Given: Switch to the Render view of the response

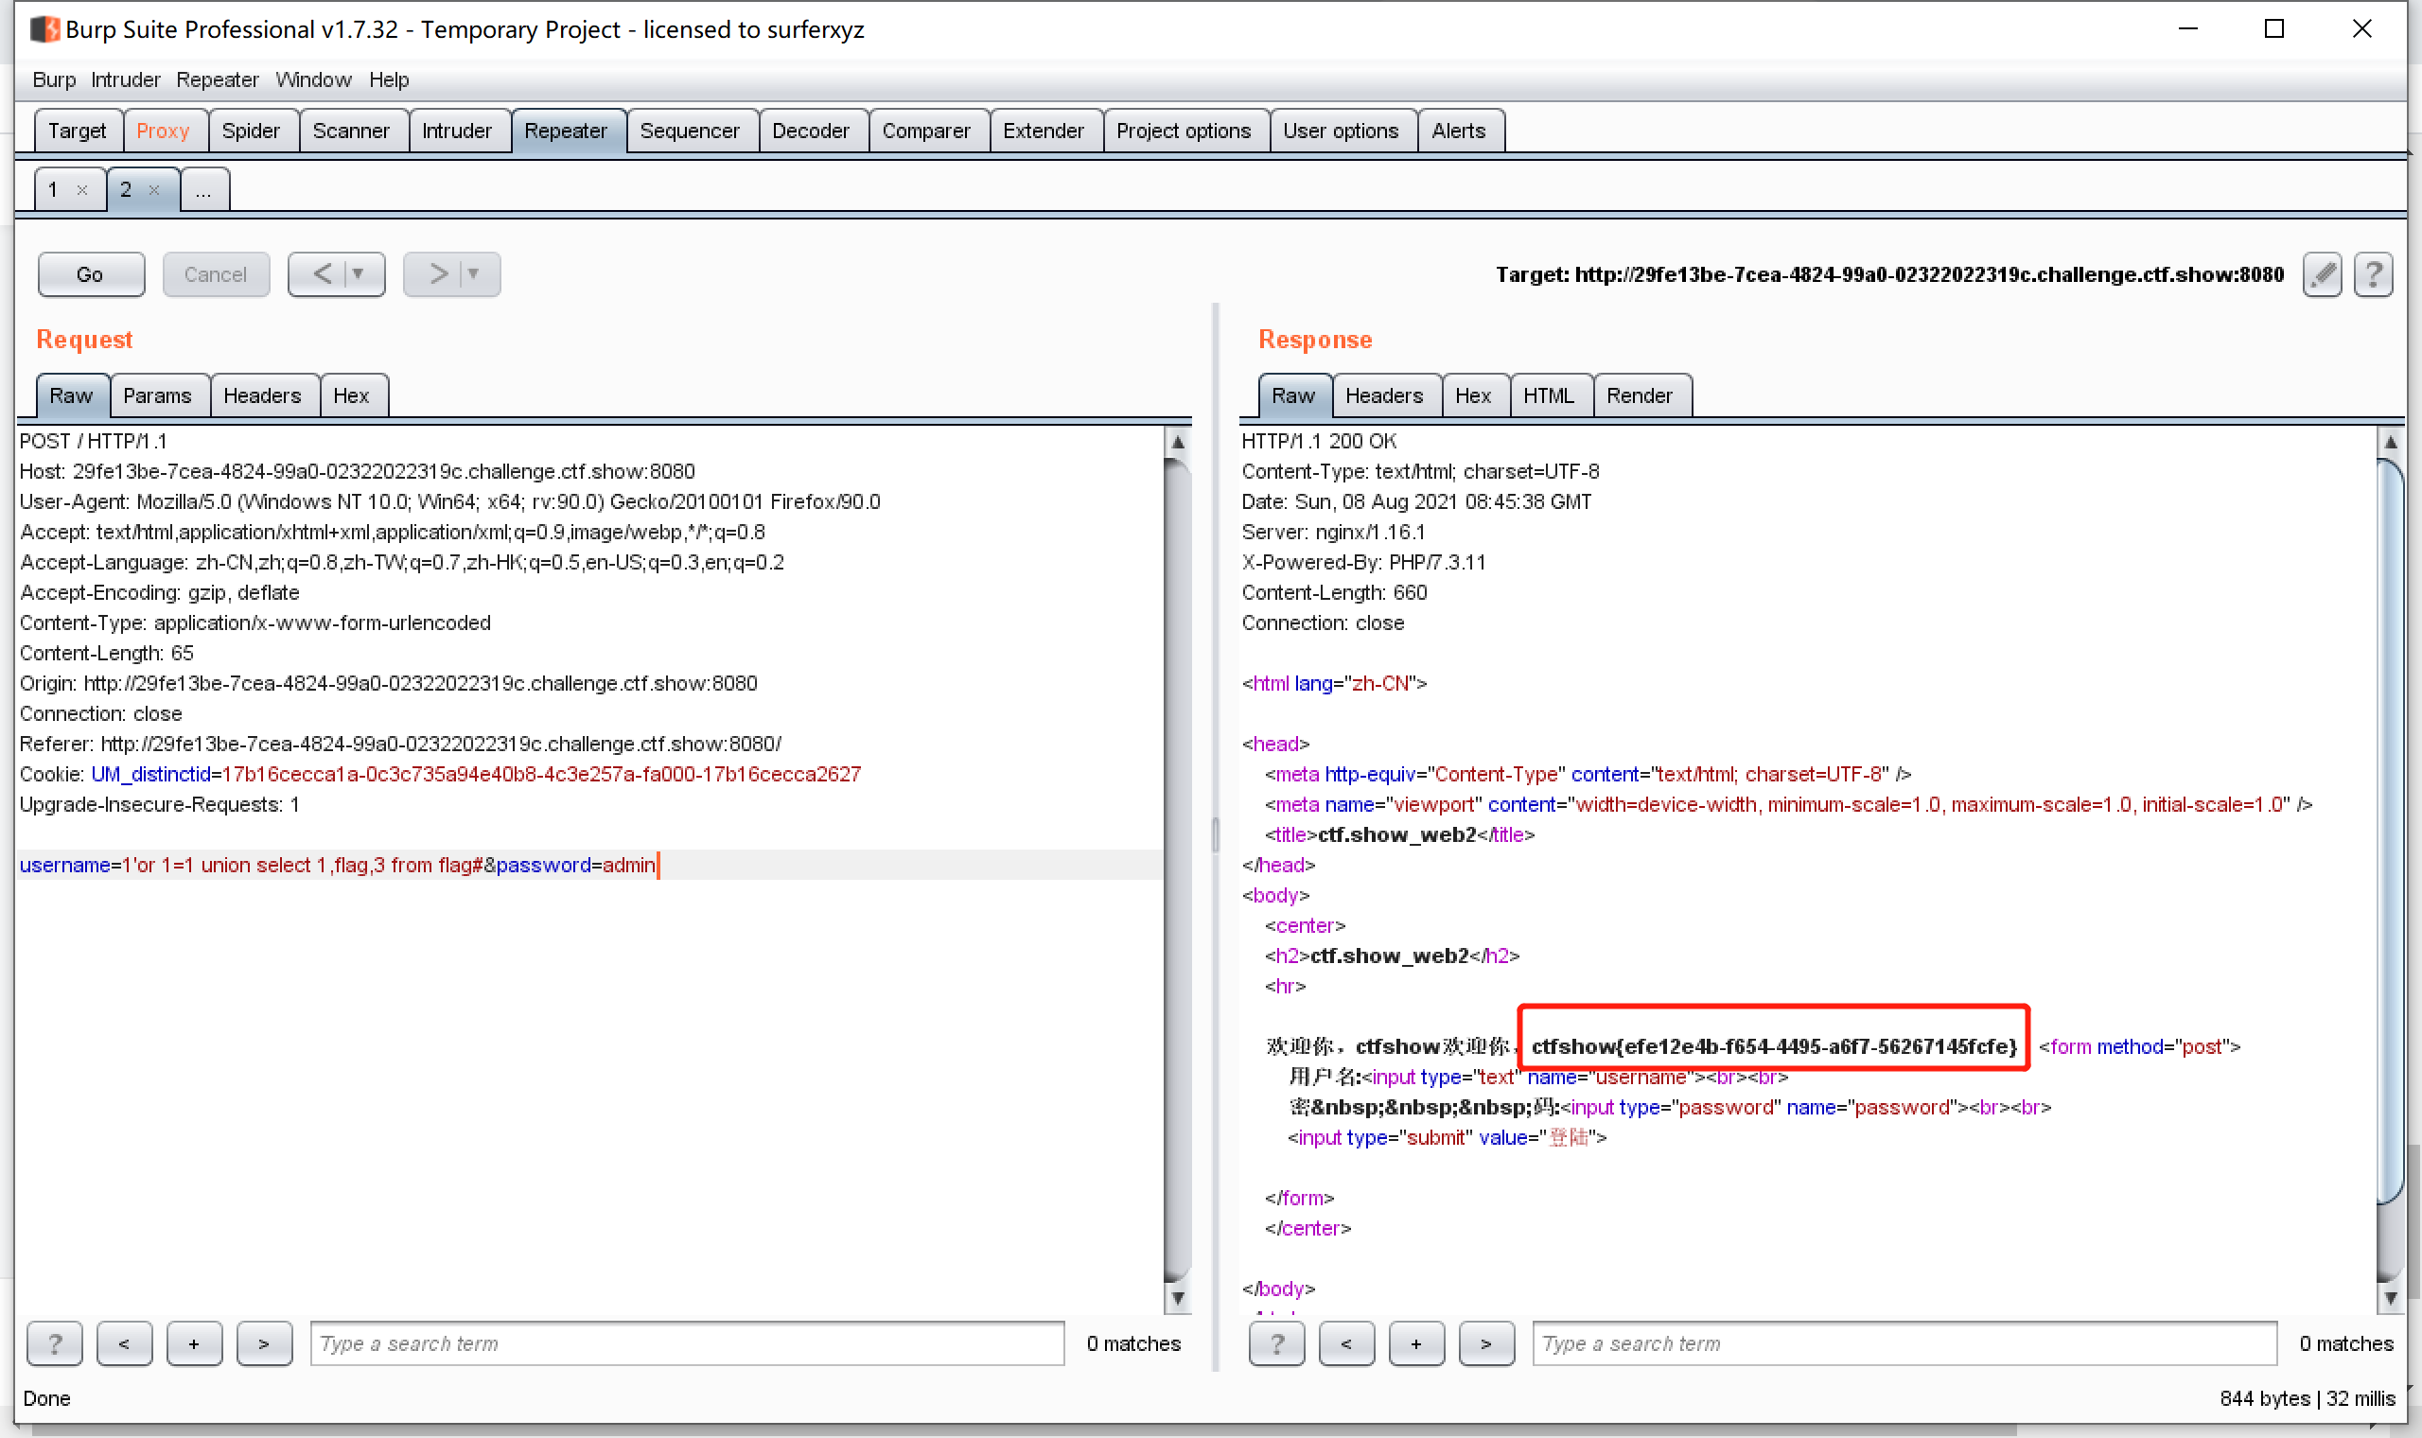Looking at the screenshot, I should pyautogui.click(x=1641, y=395).
